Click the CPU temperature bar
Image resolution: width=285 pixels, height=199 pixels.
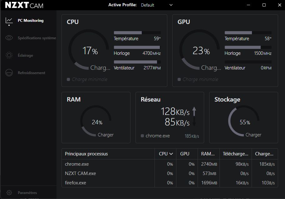(137, 33)
